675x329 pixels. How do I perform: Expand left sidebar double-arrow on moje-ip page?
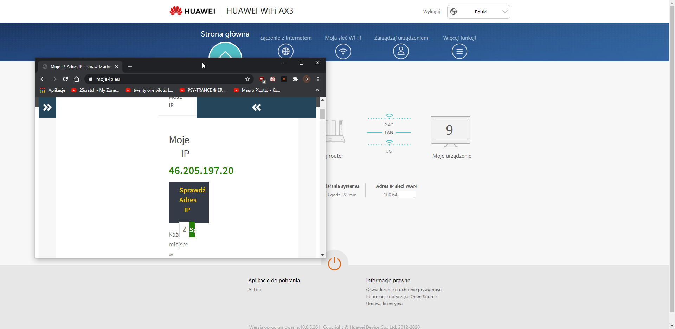click(x=47, y=107)
